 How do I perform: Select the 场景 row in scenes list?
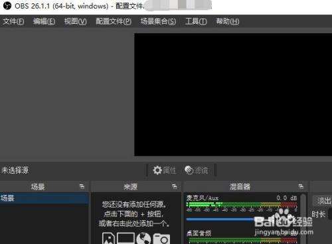[x=44, y=198]
